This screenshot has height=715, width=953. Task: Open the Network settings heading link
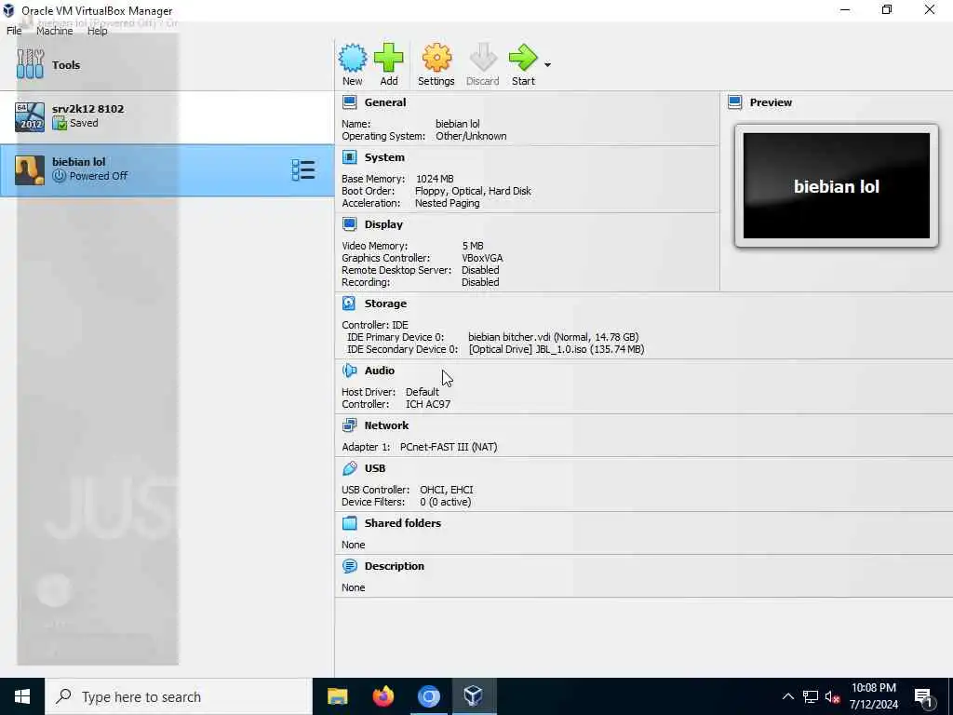pyautogui.click(x=386, y=425)
